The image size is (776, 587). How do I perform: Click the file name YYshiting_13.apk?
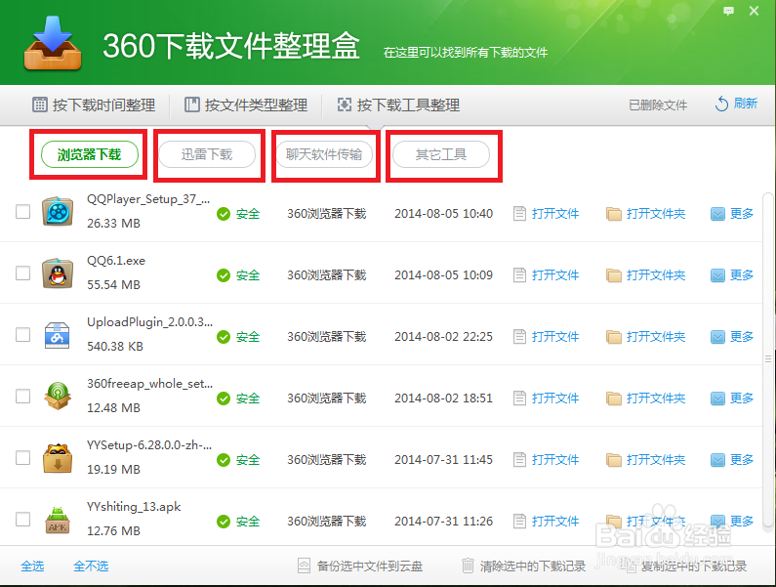[134, 507]
